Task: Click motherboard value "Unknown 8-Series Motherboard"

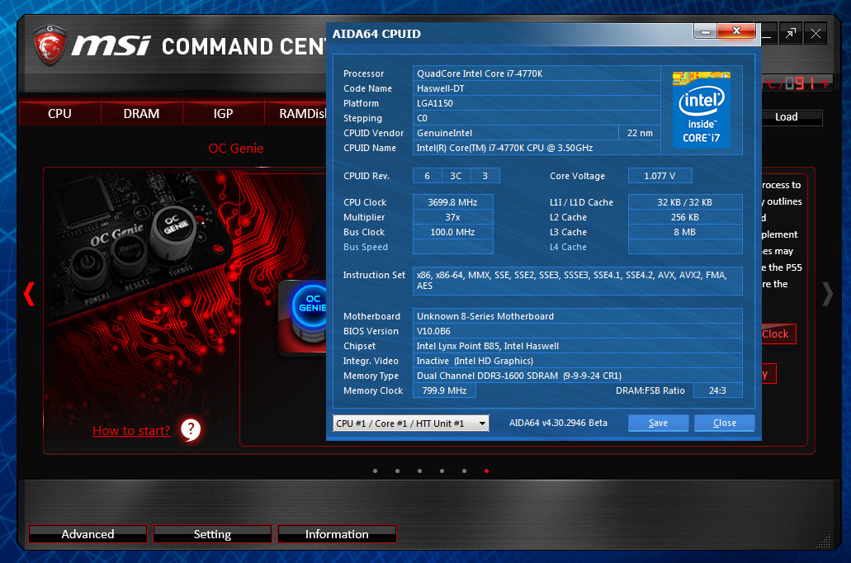Action: (x=578, y=316)
